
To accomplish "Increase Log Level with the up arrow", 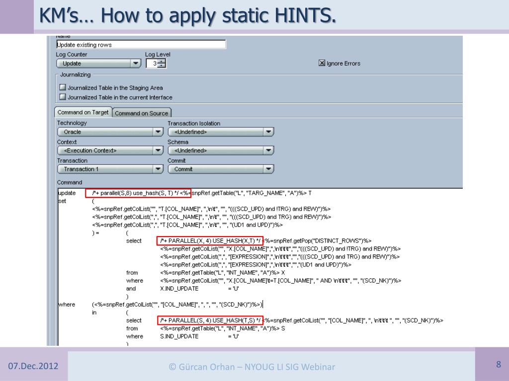I will point(162,61).
